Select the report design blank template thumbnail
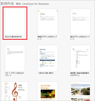The image size is (95, 101). [15, 58]
